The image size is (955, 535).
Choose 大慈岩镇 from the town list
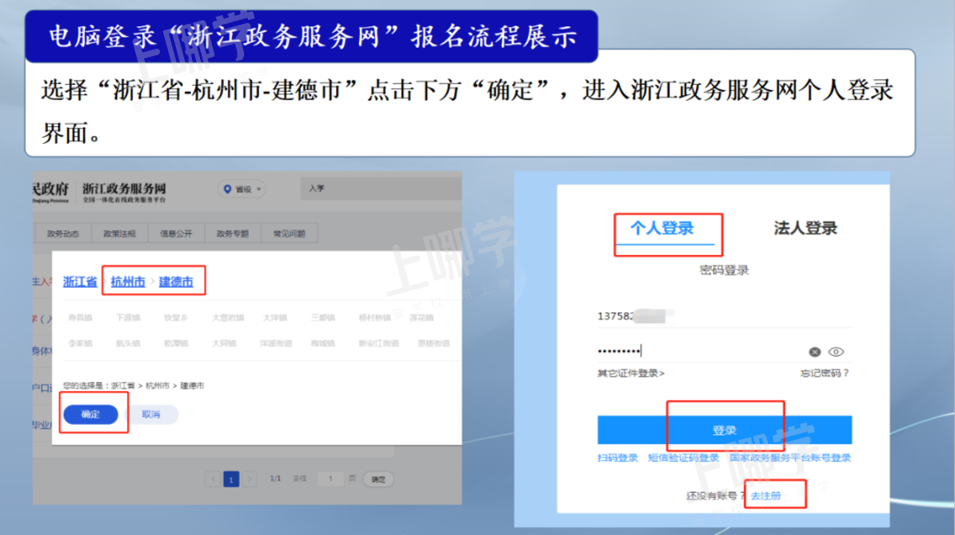click(x=228, y=317)
